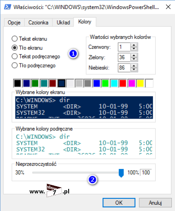
Task: Choose the magenta color swatch
Action: [131, 83]
